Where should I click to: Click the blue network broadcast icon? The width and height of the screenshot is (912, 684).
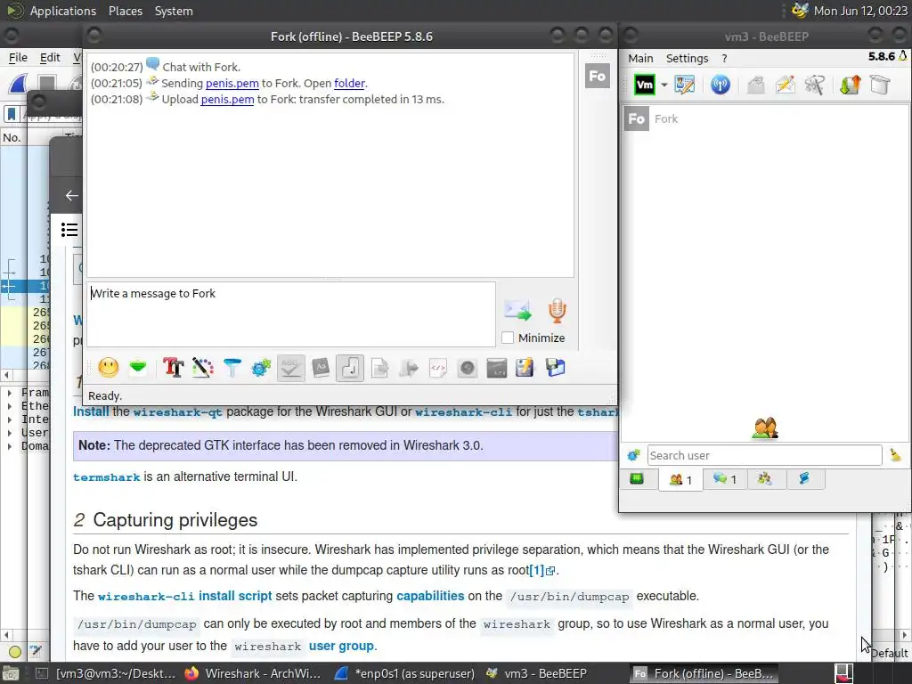[x=720, y=85]
